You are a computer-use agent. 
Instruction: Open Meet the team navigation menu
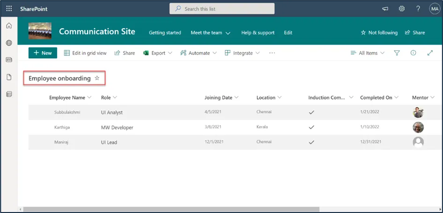[211, 32]
